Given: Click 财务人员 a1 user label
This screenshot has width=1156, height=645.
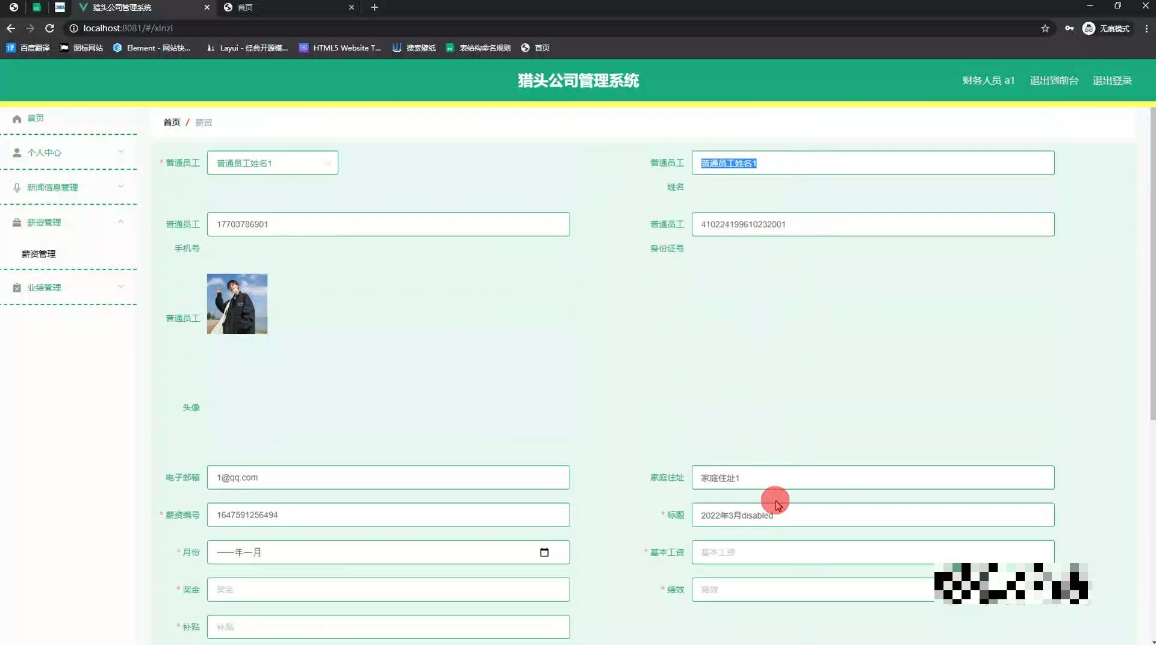Looking at the screenshot, I should point(988,81).
